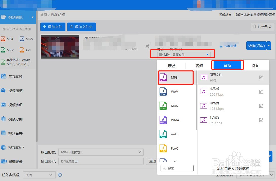Expand the 视频转换 sidebar header dropdown
The width and height of the screenshot is (276, 181).
[33, 17]
